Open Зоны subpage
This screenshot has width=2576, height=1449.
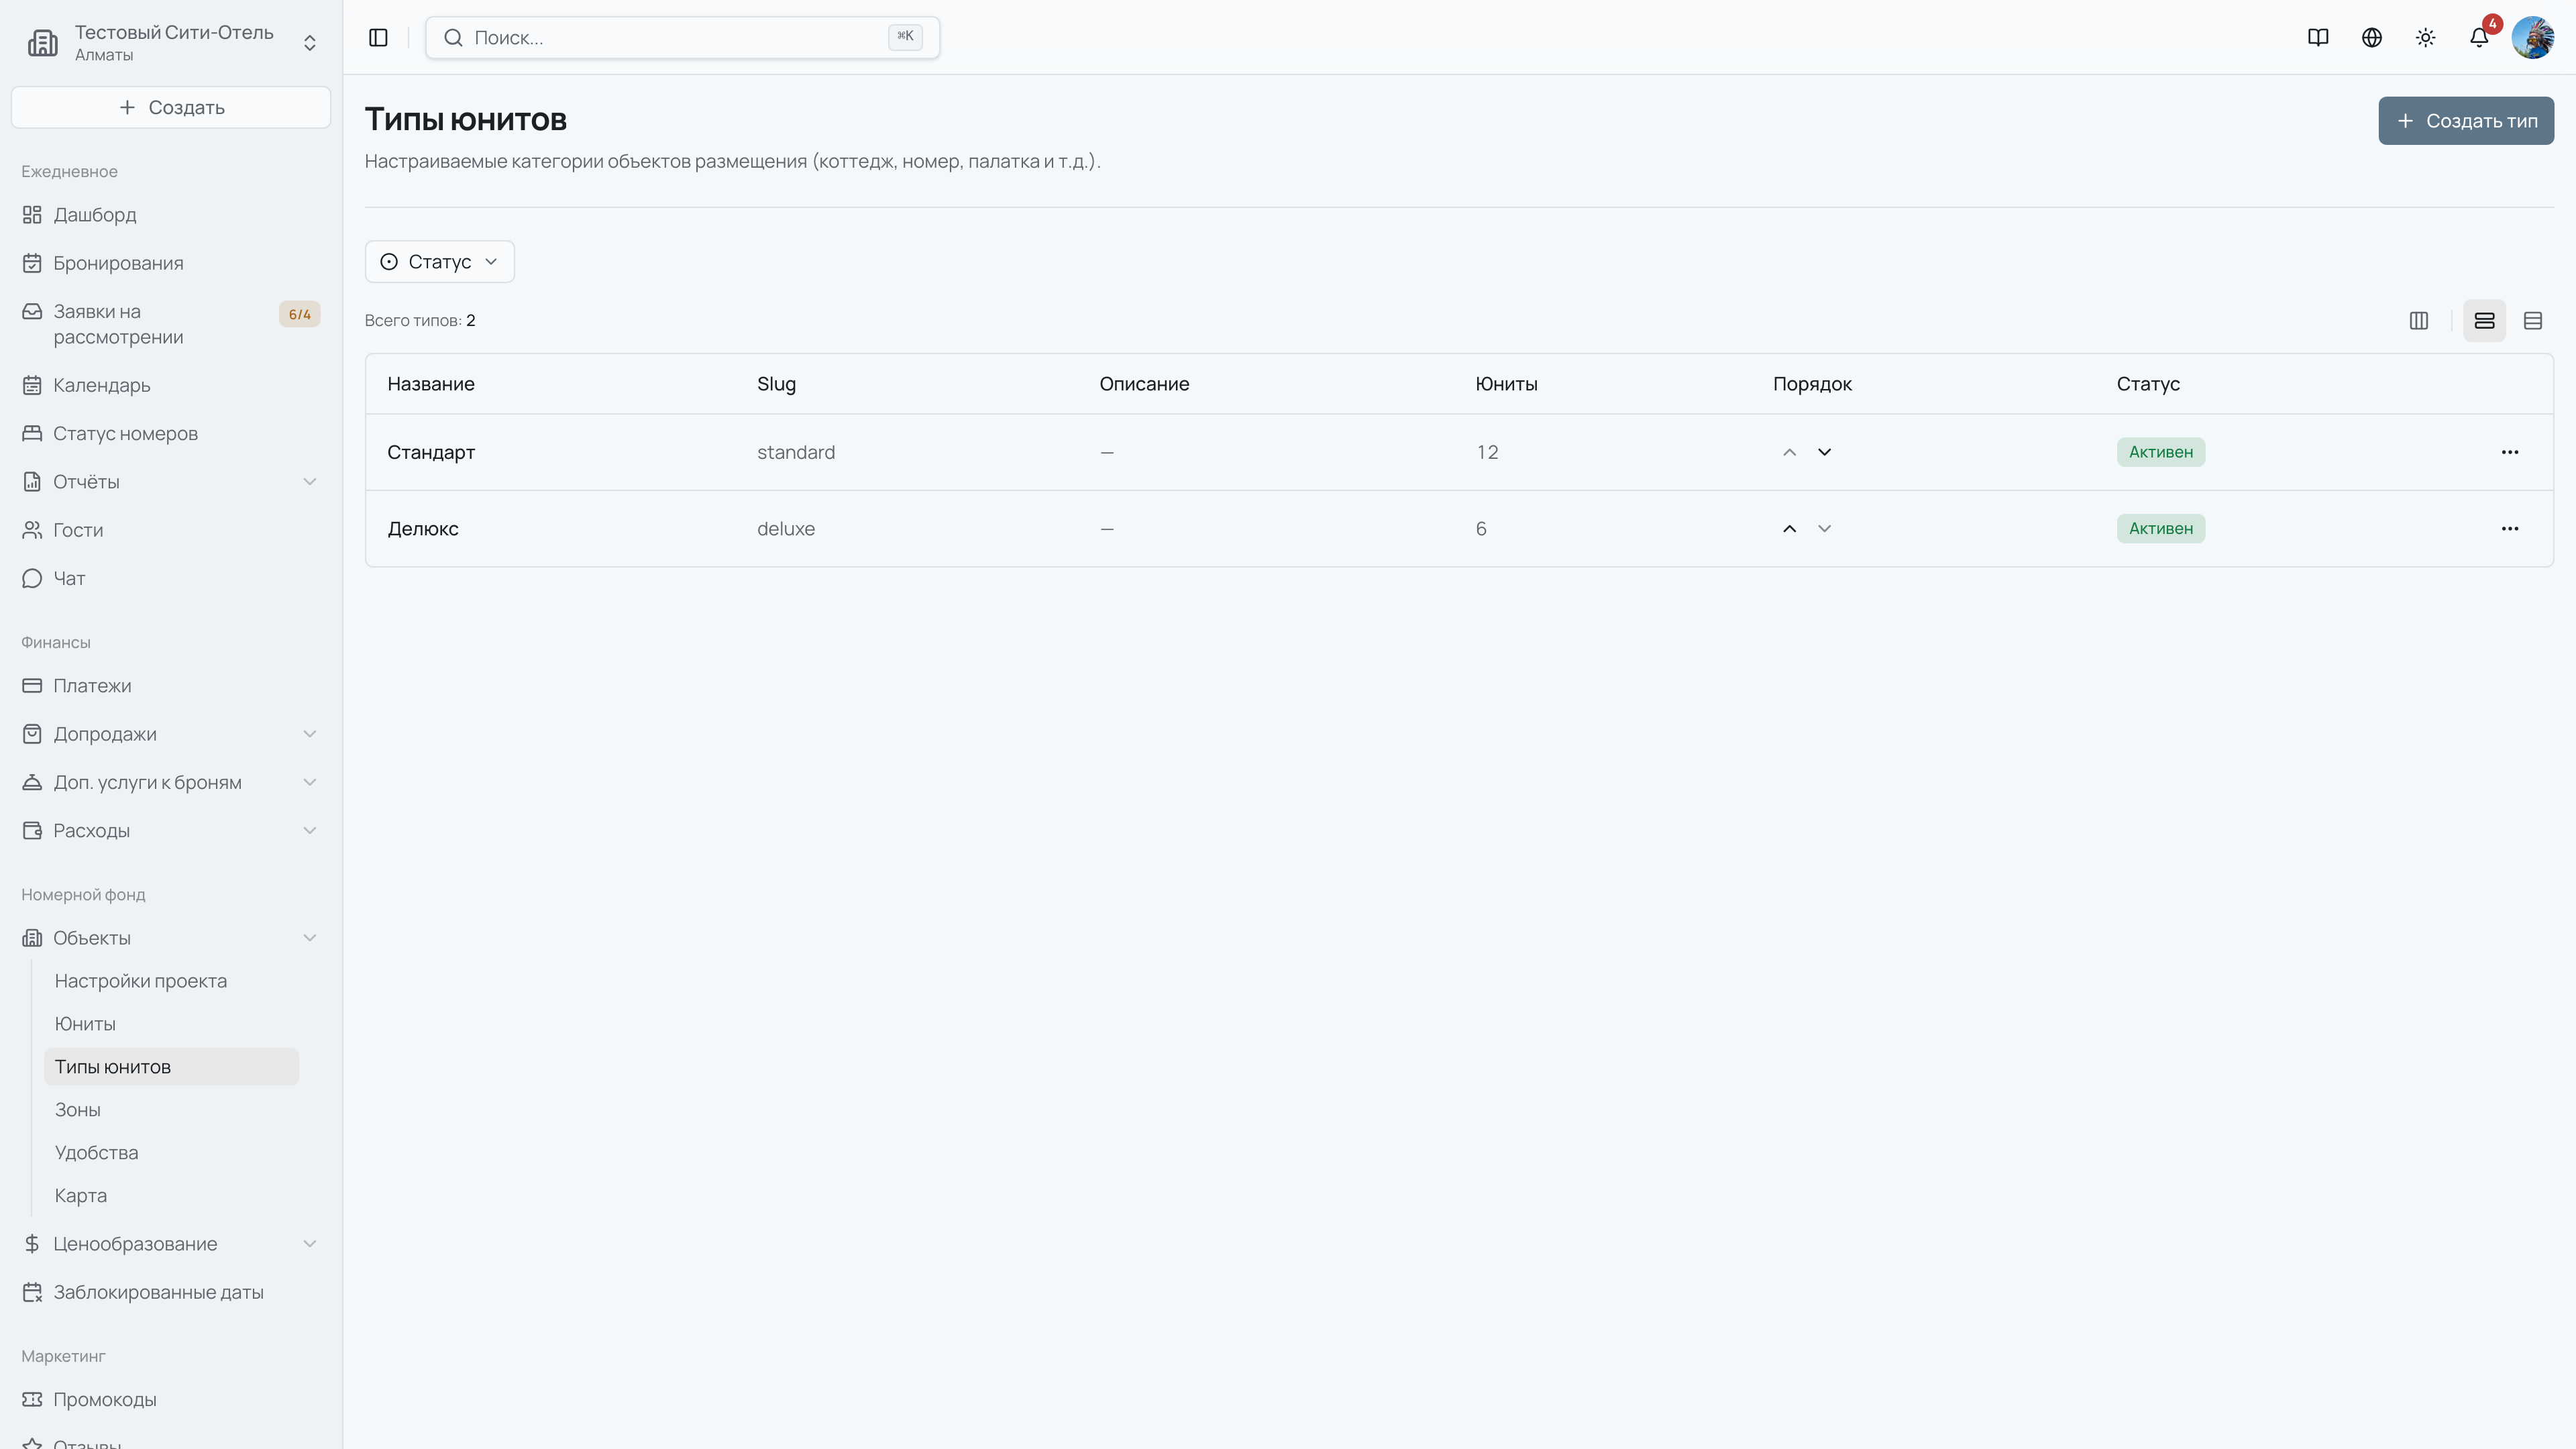coord(171,1110)
